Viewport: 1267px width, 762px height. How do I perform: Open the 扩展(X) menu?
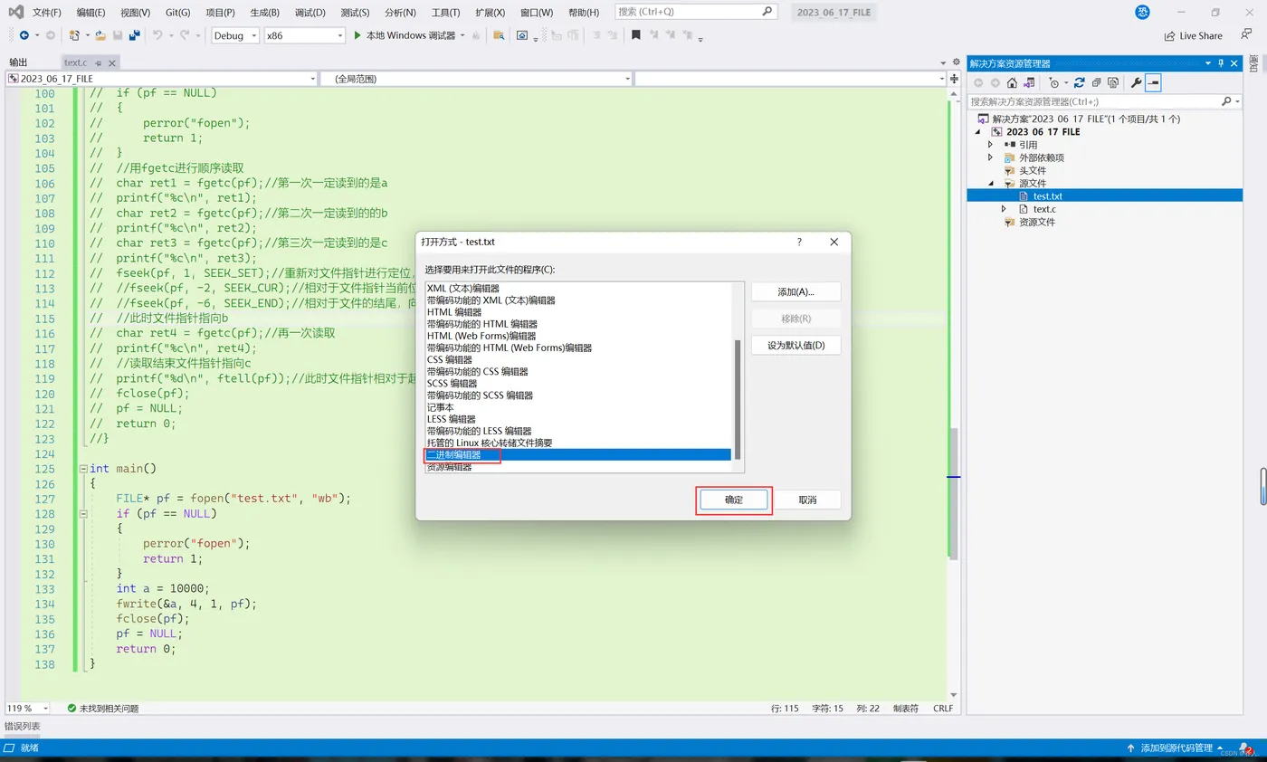tap(490, 13)
